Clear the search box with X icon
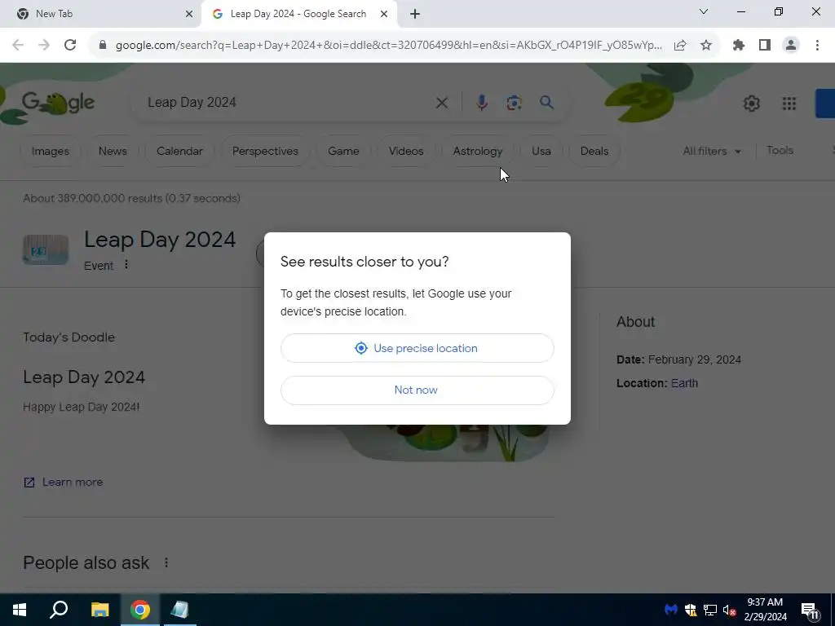Image resolution: width=835 pixels, height=626 pixels. [441, 103]
